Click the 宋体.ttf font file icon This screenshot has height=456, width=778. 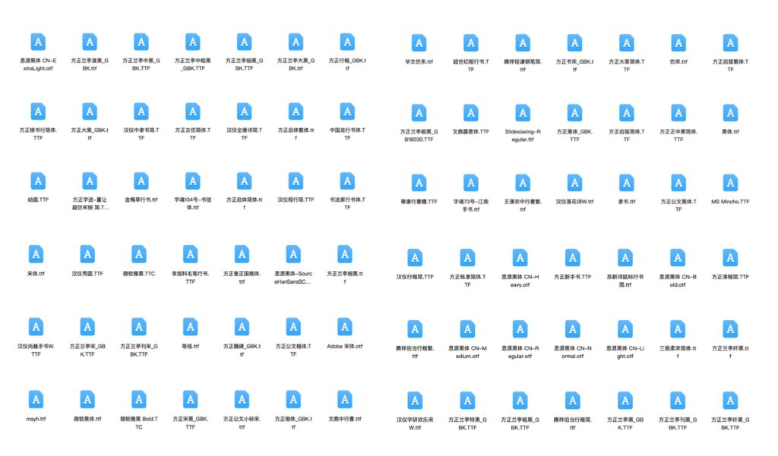36,254
